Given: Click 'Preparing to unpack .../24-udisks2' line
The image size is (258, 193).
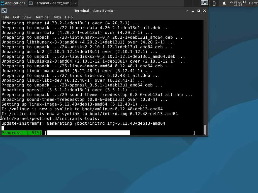Looking at the screenshot, I should tap(87, 47).
